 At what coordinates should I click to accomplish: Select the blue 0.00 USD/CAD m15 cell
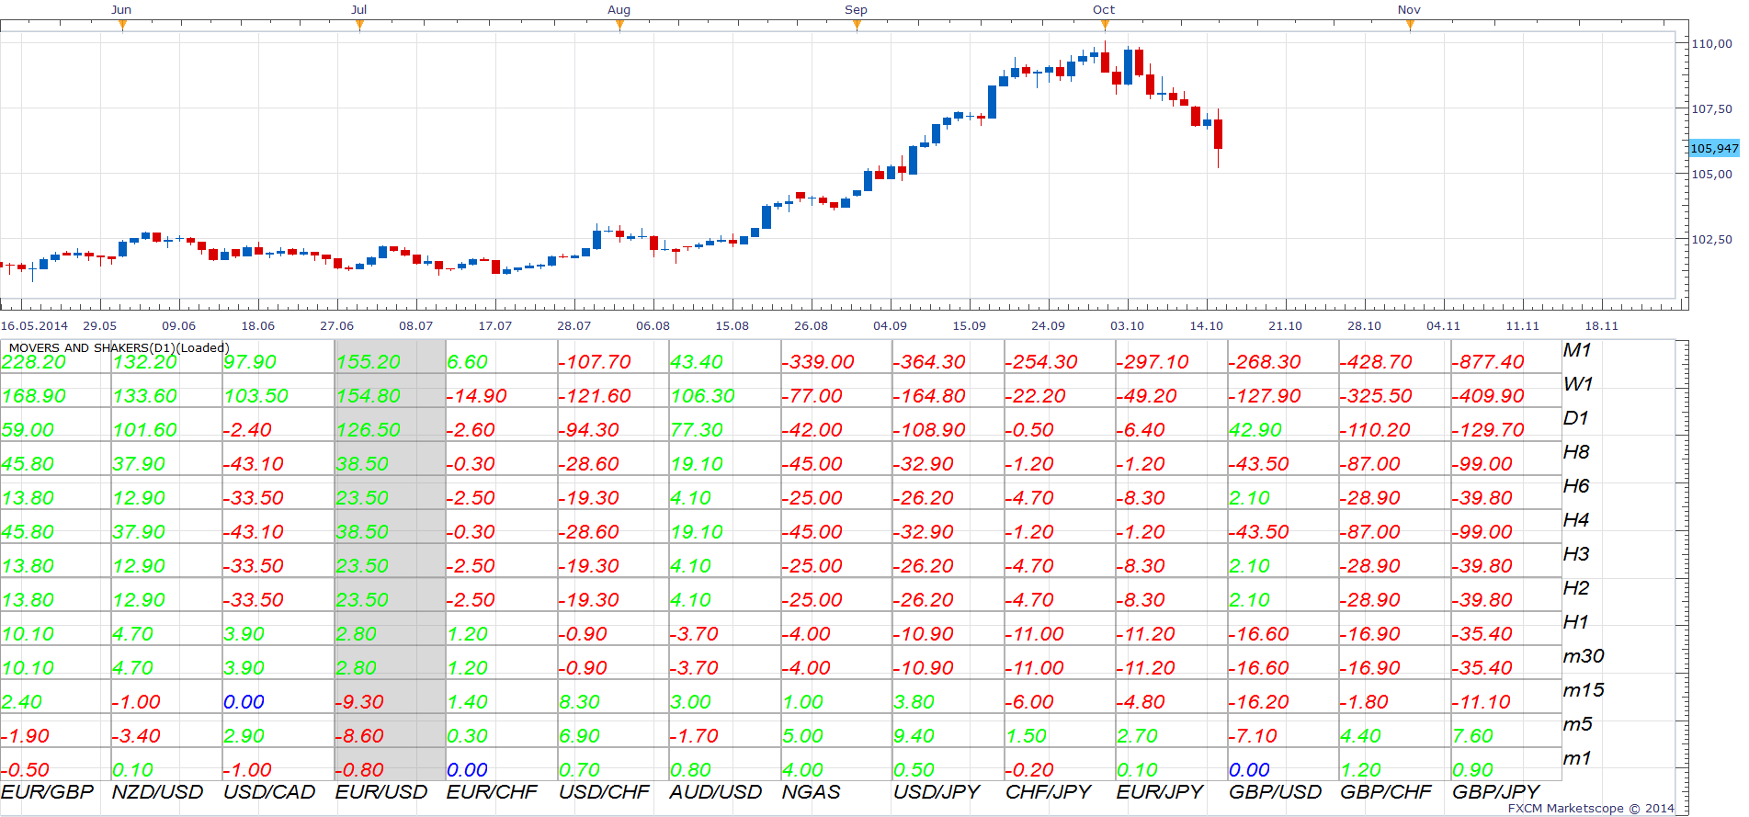pyautogui.click(x=244, y=702)
